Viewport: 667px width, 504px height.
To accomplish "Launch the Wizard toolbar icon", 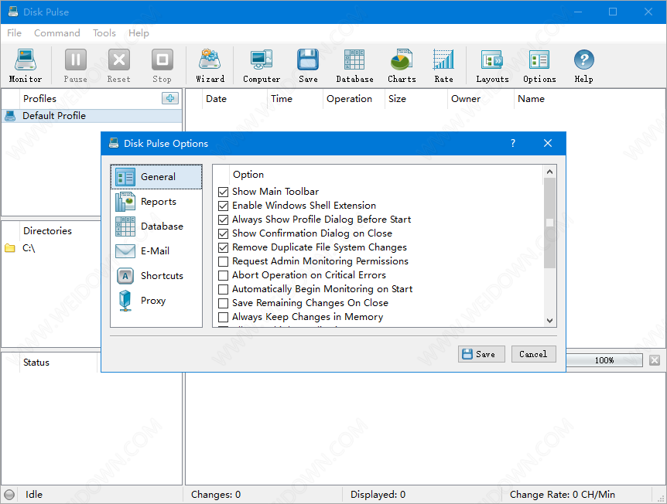I will tap(210, 66).
